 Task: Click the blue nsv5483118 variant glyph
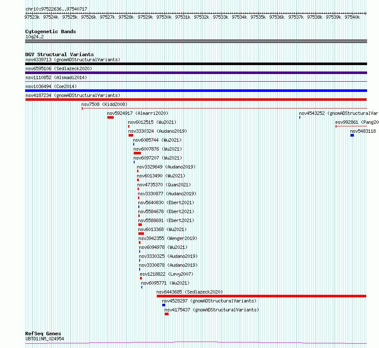[x=352, y=135]
